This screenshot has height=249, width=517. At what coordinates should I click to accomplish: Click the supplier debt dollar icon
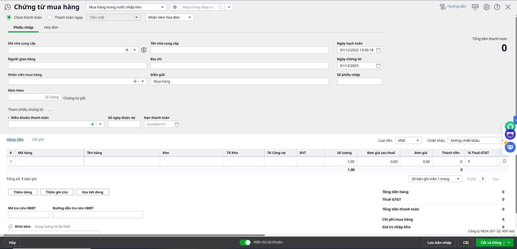click(144, 50)
